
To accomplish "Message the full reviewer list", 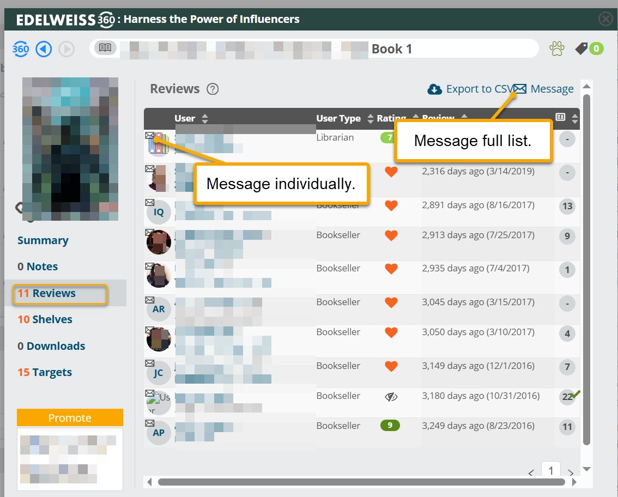I will pyautogui.click(x=543, y=89).
